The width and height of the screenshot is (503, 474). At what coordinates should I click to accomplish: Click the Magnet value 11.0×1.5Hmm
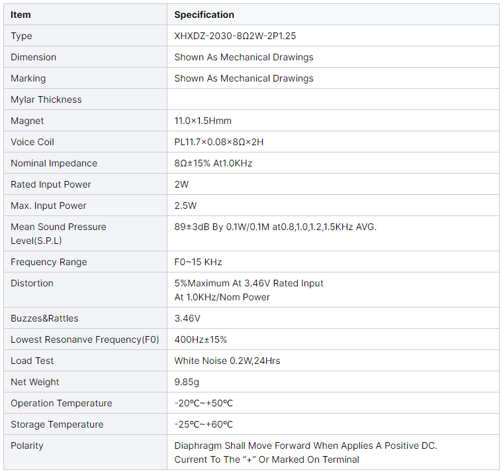coord(203,121)
